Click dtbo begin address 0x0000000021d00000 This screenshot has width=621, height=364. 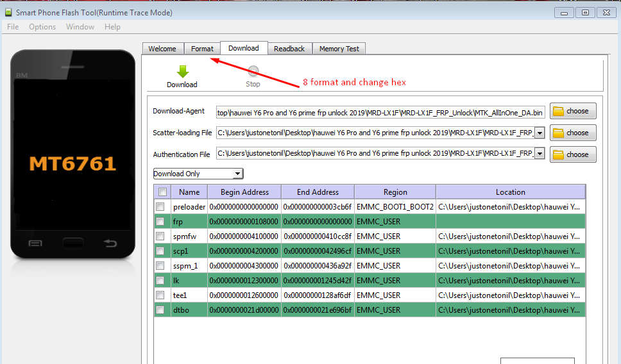click(244, 310)
